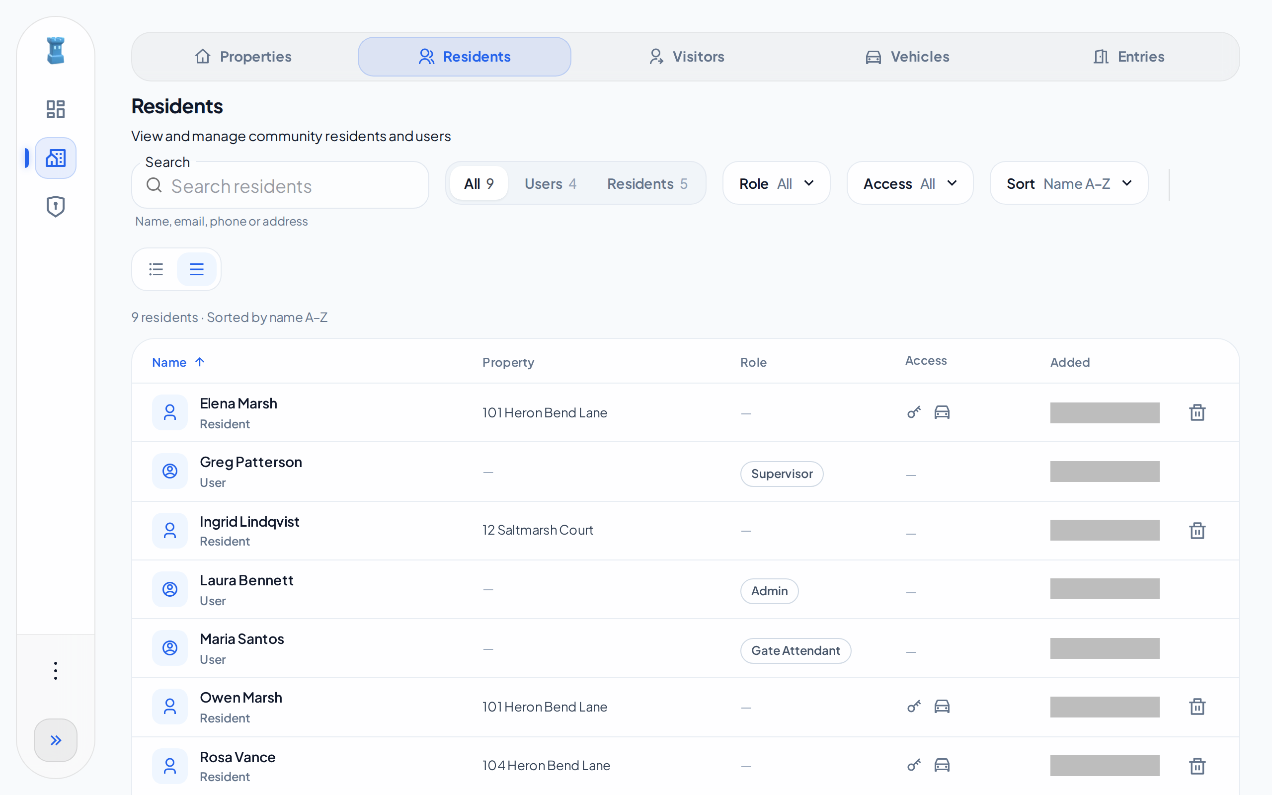Click key access icon for Elena Marsh

(914, 412)
